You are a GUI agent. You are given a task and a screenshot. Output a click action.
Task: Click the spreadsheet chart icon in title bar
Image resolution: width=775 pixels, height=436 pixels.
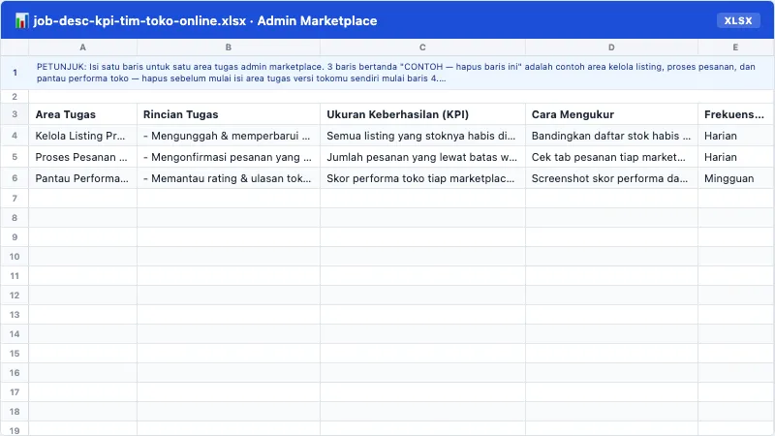click(21, 20)
